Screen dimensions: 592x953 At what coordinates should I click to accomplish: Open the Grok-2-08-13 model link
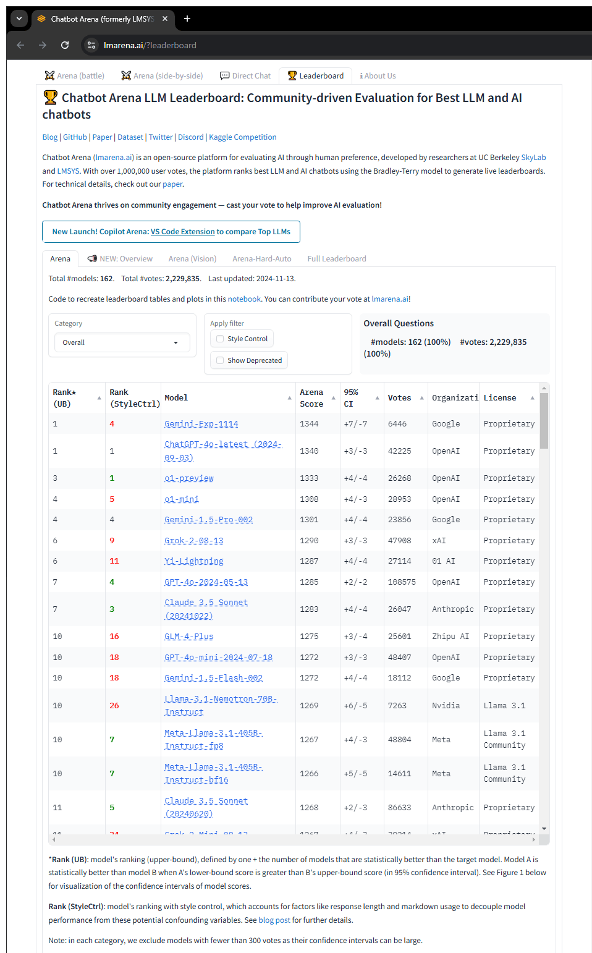tap(194, 541)
